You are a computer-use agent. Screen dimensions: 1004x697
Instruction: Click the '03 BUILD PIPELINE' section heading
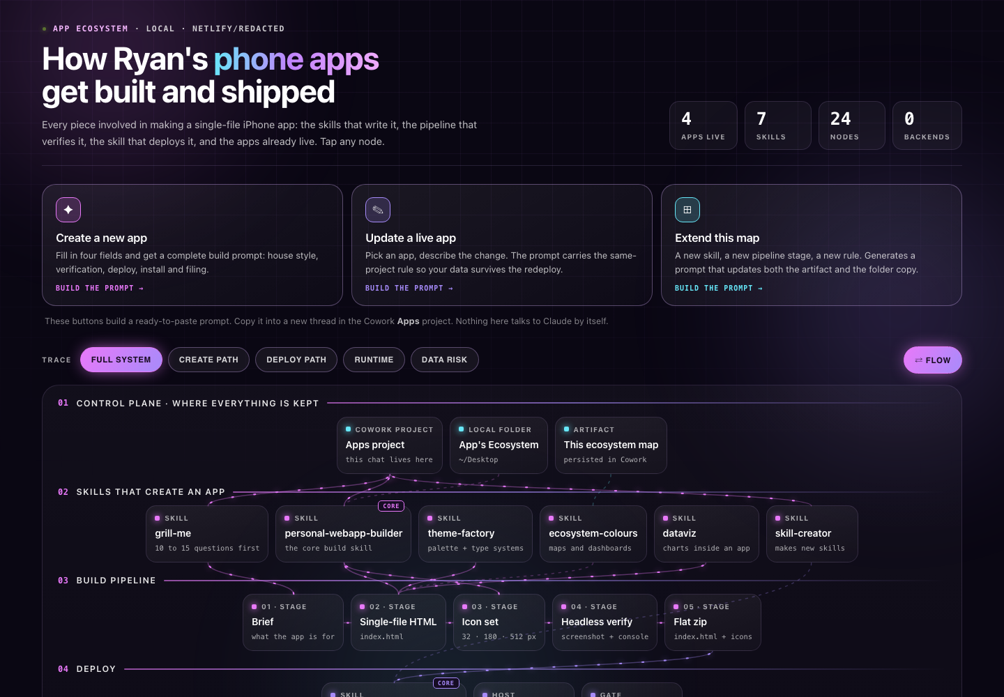(107, 580)
